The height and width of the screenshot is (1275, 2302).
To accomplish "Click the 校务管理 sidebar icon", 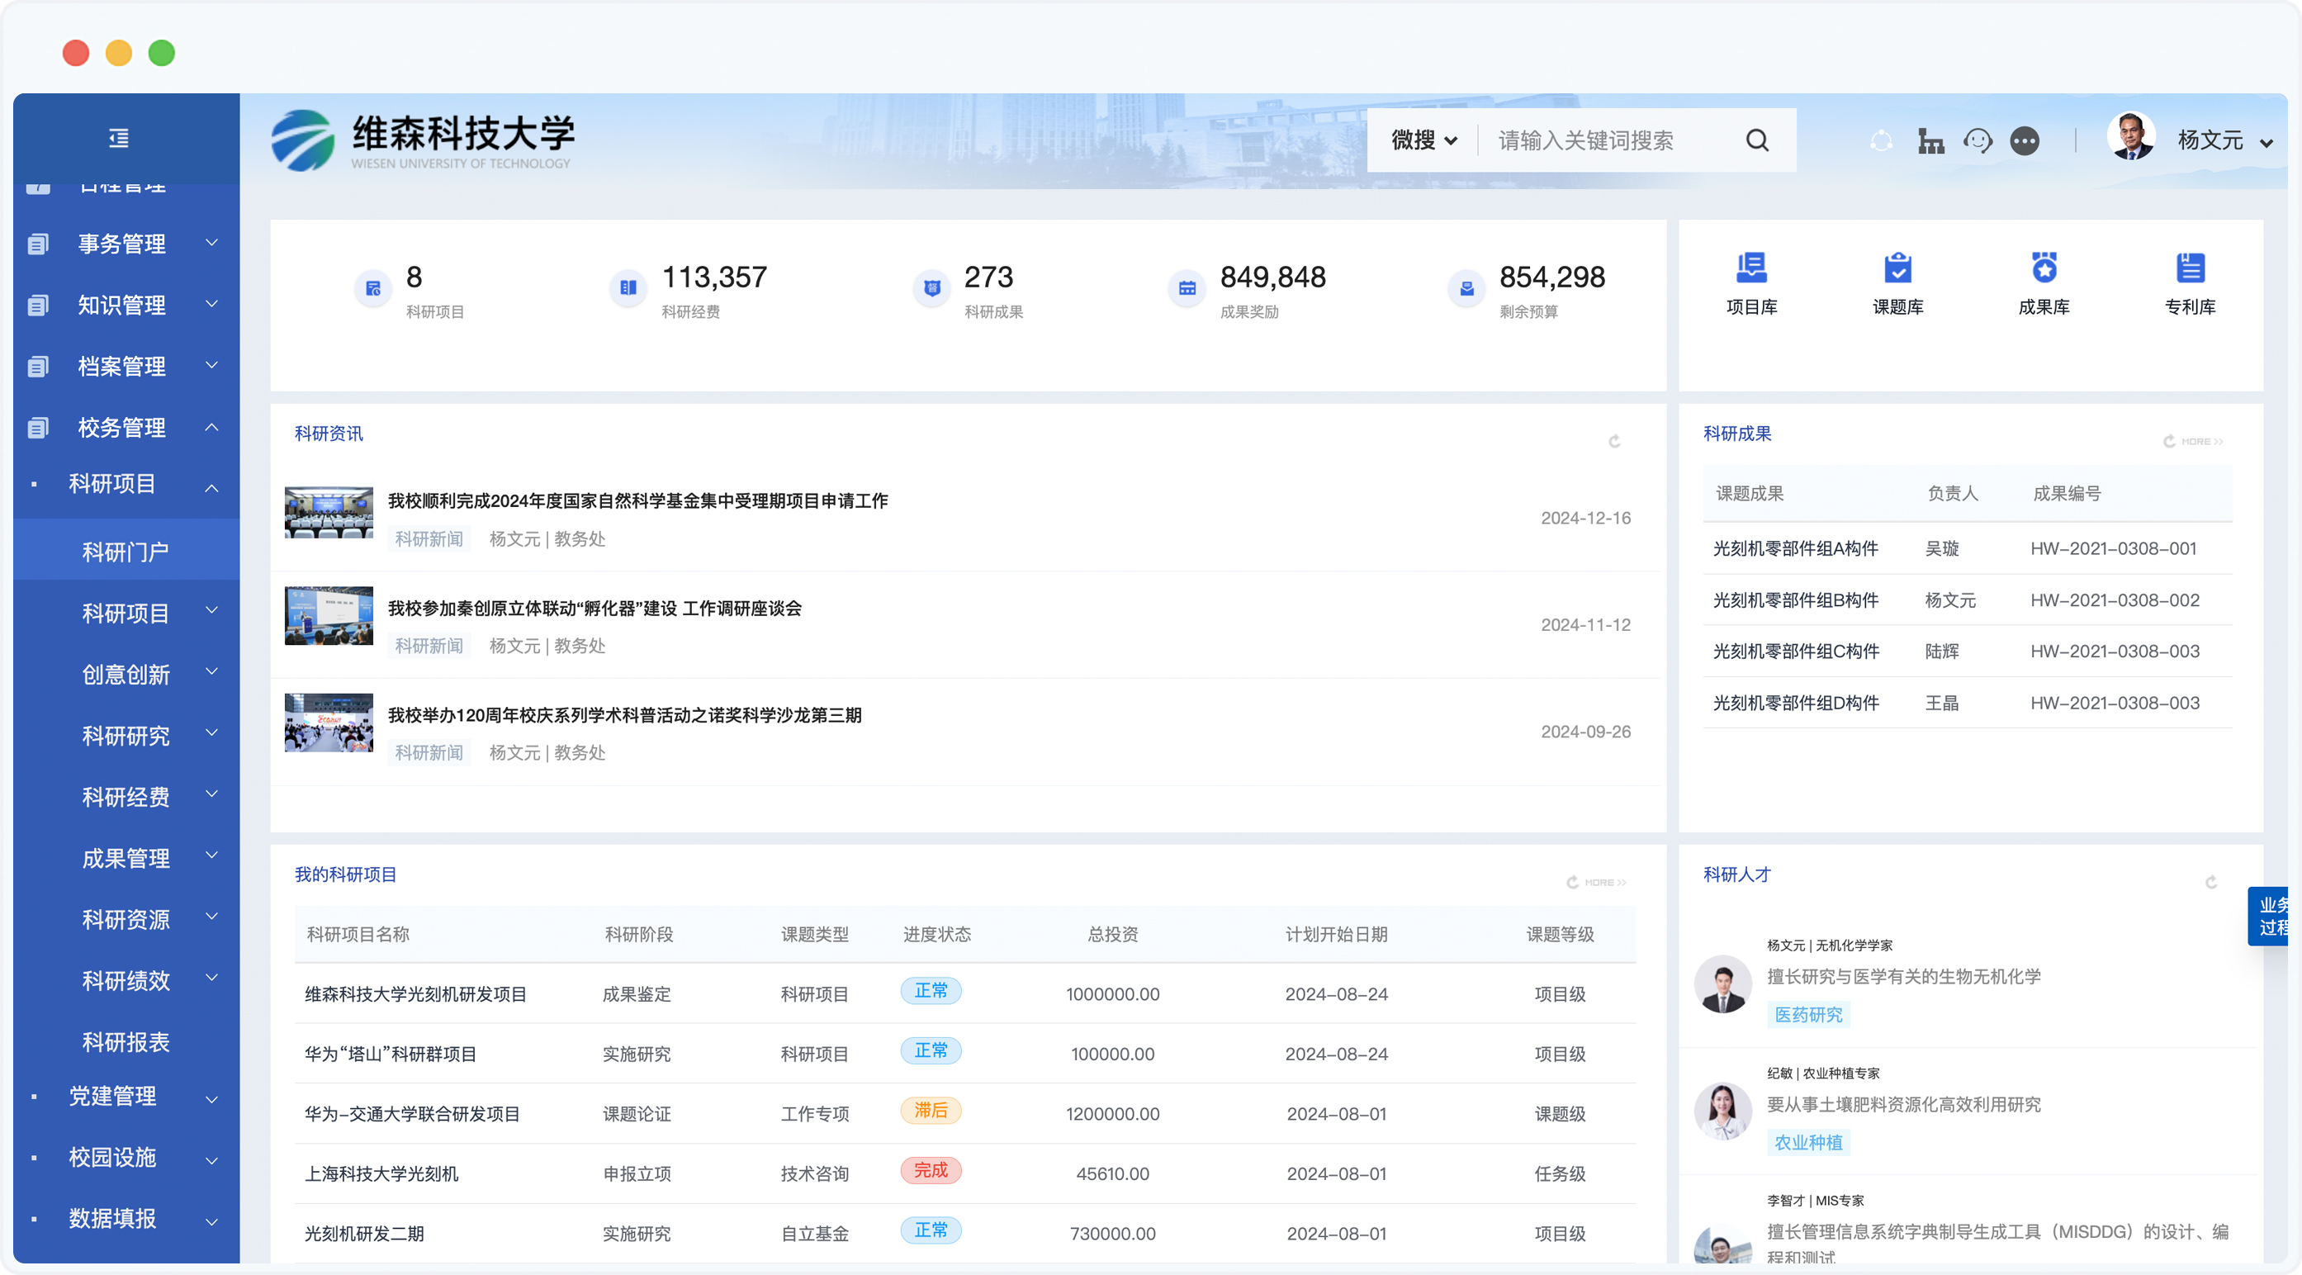I will pos(39,428).
